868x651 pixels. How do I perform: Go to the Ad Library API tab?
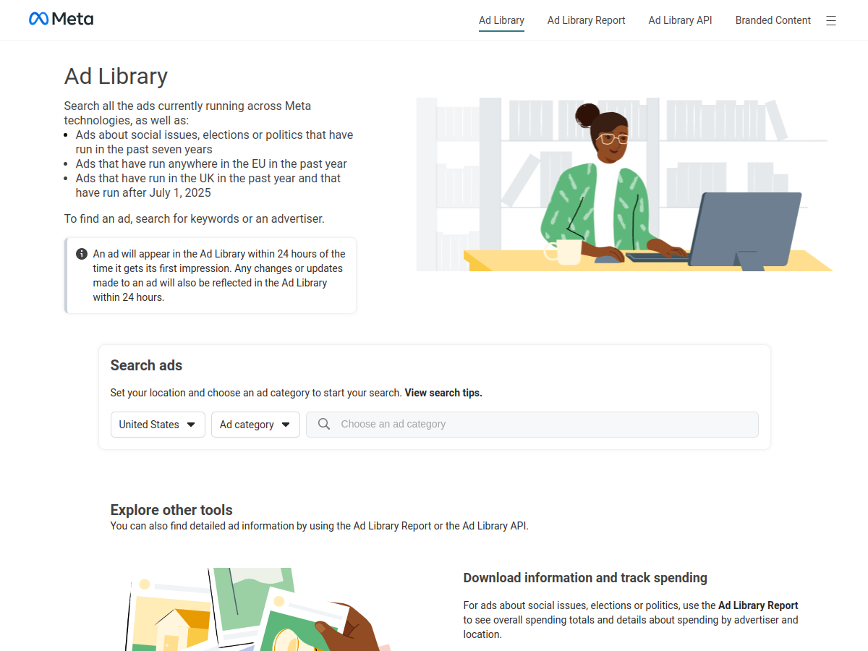(x=681, y=20)
